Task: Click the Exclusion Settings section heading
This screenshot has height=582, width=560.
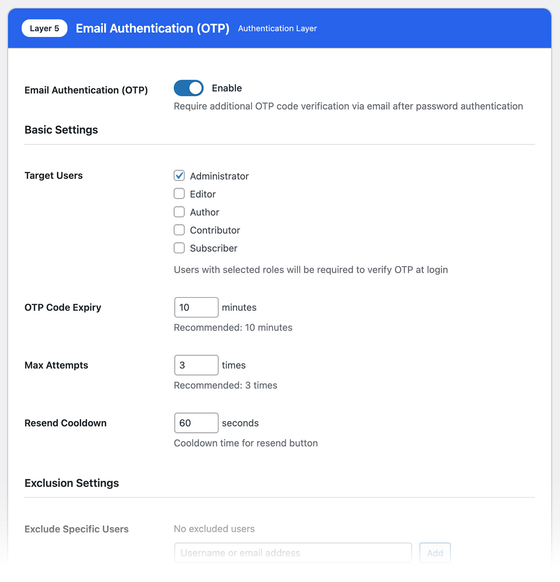Action: point(72,483)
